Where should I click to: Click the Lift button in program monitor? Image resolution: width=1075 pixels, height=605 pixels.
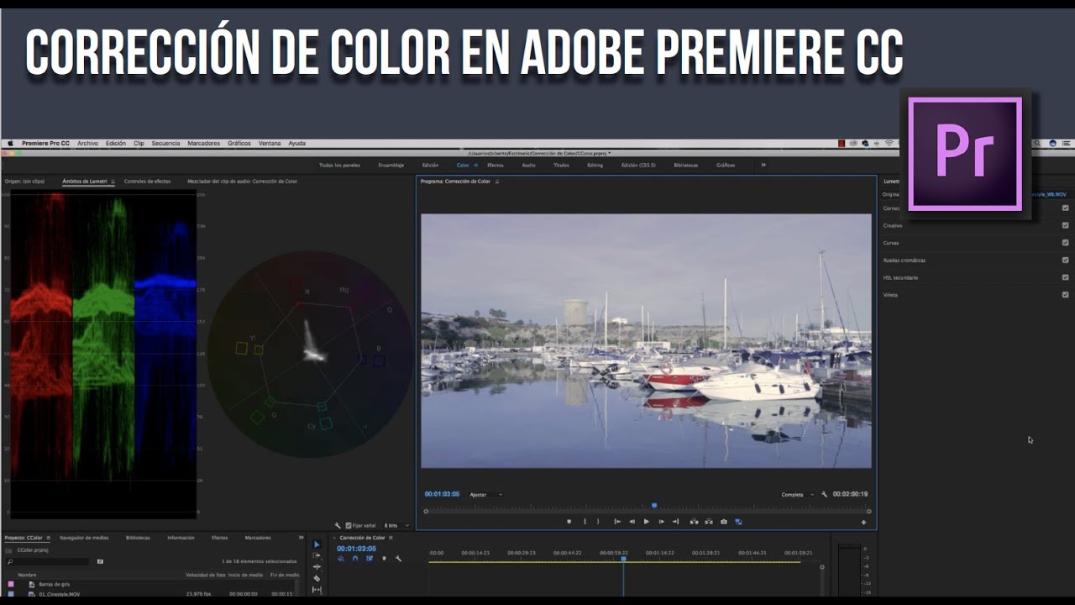(x=694, y=522)
